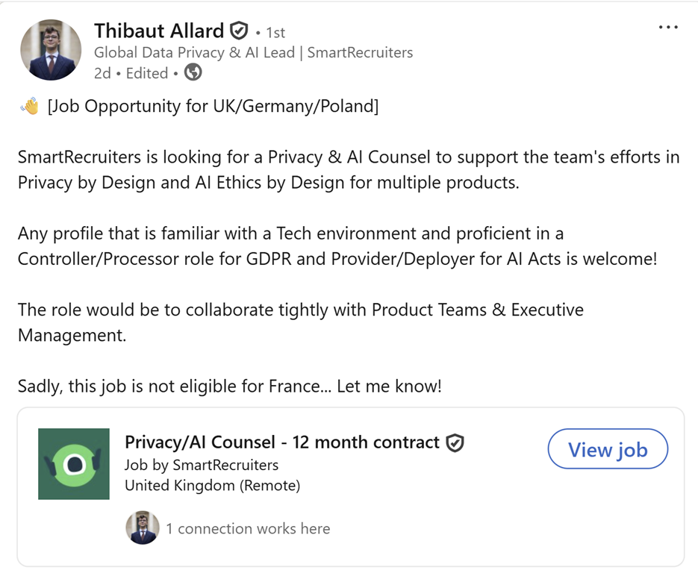This screenshot has width=698, height=573.
Task: Click Thibaut Allard's profile photo
Action: pyautogui.click(x=51, y=50)
